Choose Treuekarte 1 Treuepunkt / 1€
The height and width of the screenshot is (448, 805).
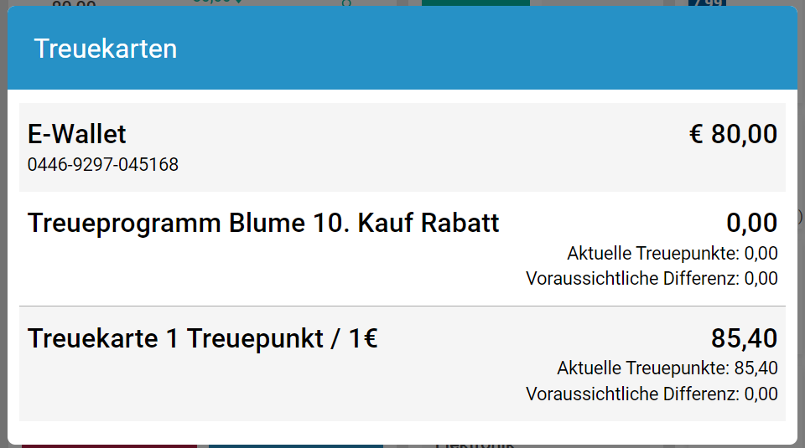(x=203, y=339)
